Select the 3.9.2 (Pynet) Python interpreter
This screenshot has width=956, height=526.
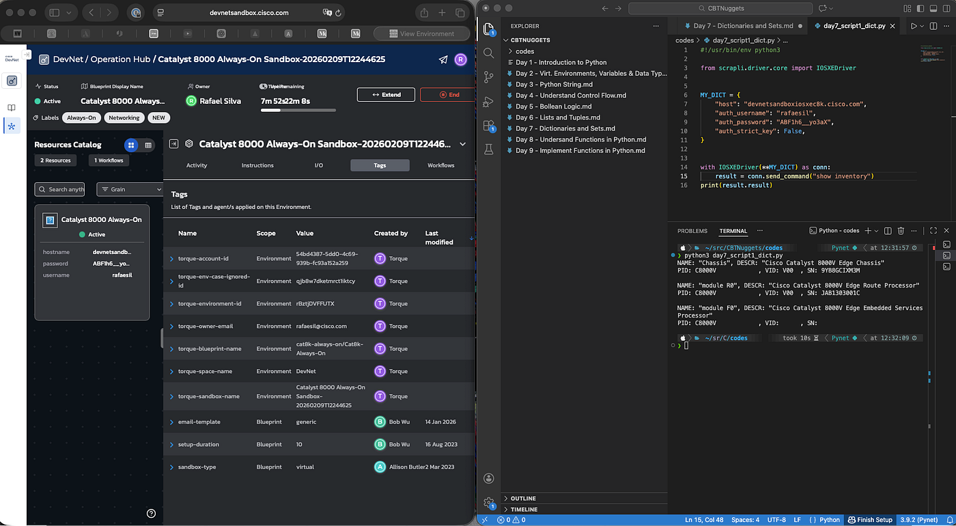tap(918, 520)
